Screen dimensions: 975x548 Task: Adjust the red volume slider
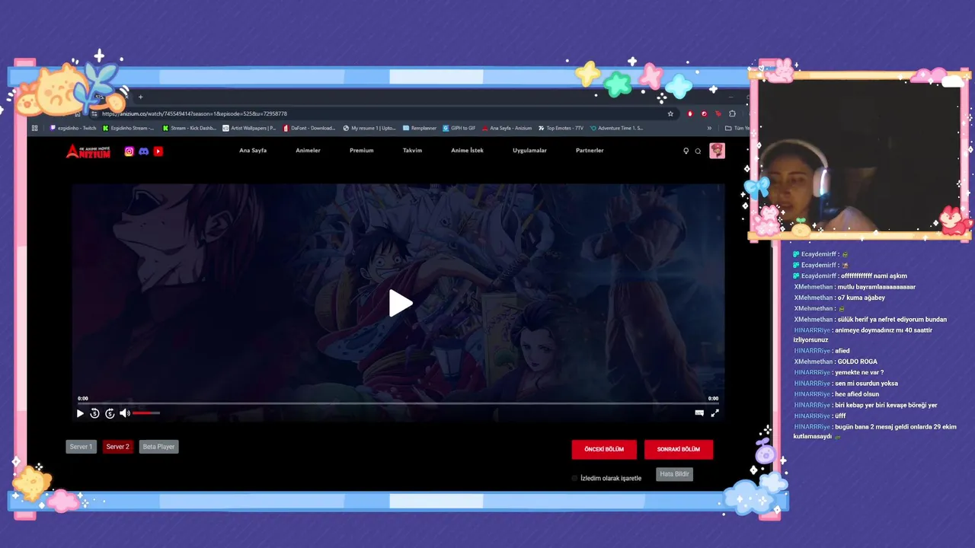146,413
